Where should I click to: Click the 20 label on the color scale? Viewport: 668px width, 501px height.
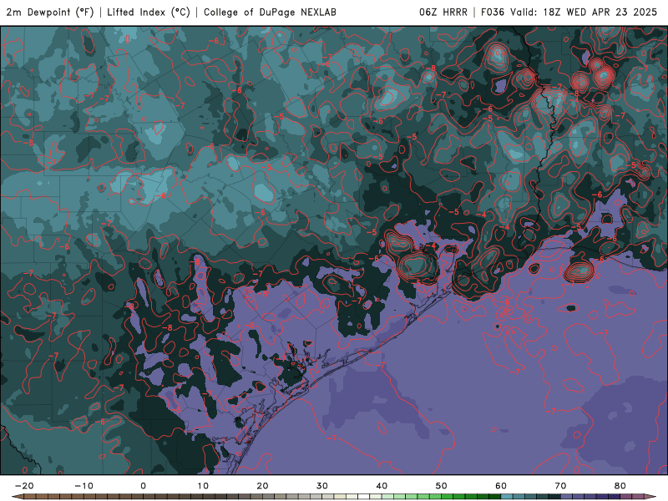point(262,486)
